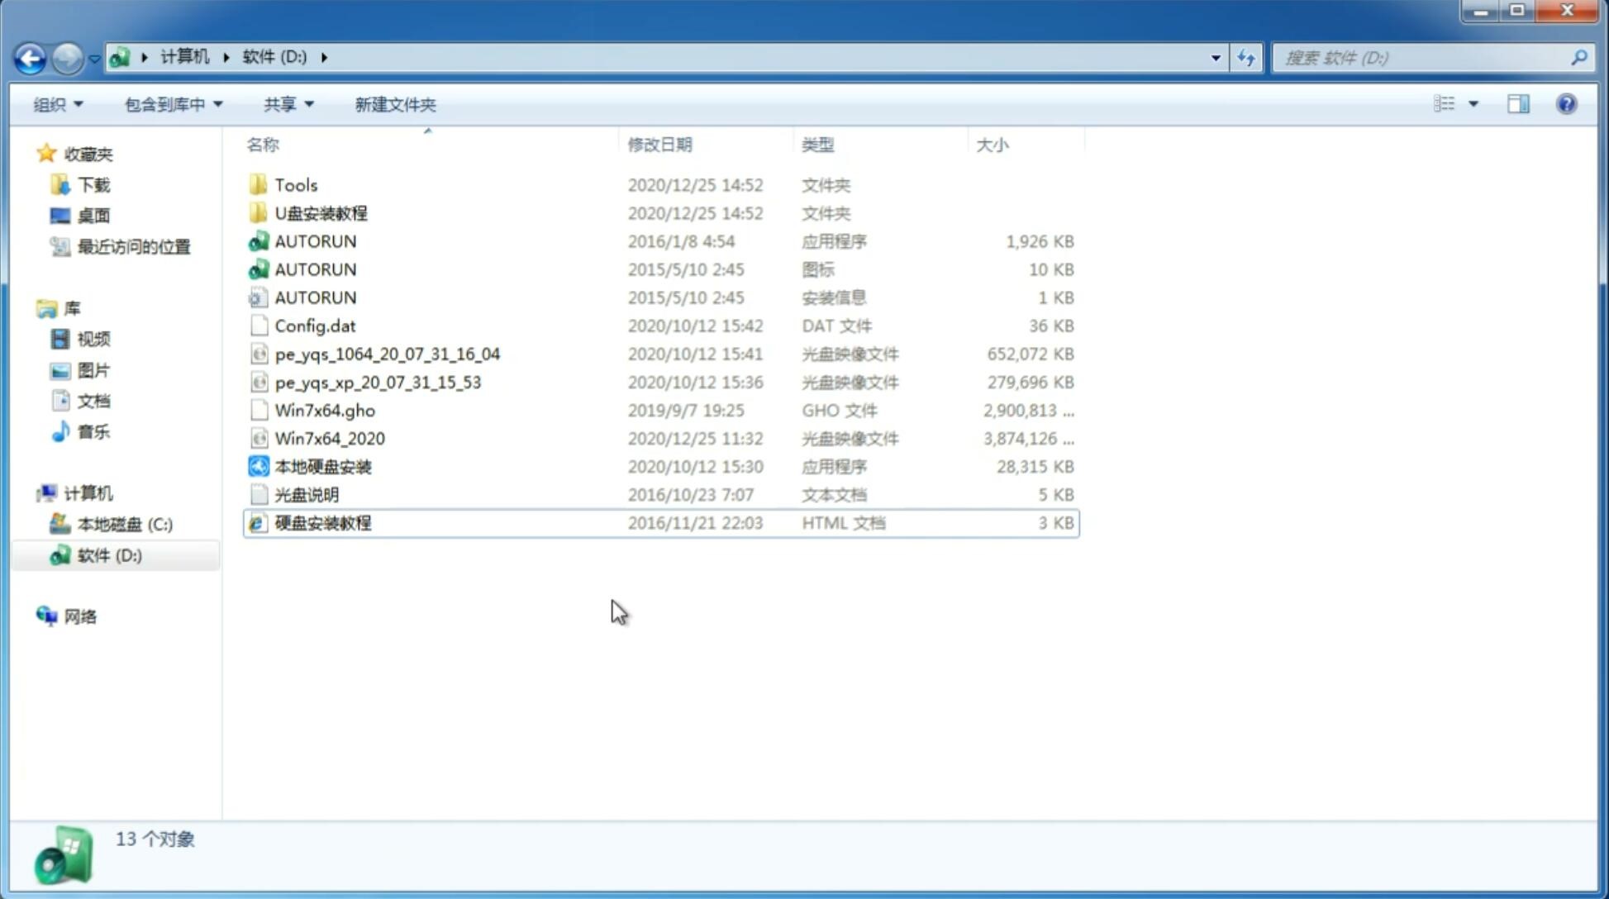Open 硬盘安装教程 HTML document

pos(321,522)
